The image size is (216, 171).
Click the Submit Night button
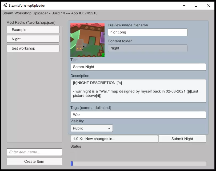(x=182, y=139)
